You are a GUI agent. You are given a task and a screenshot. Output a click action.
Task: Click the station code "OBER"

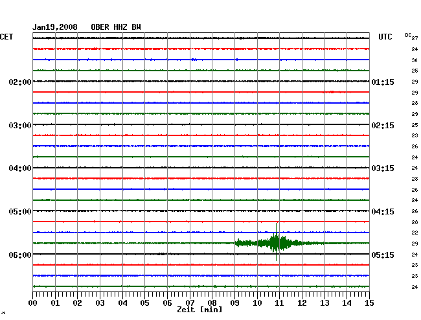coord(100,27)
